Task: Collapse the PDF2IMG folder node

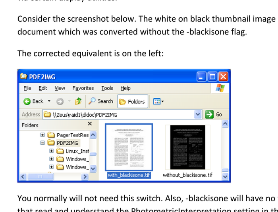Action: click(42, 143)
